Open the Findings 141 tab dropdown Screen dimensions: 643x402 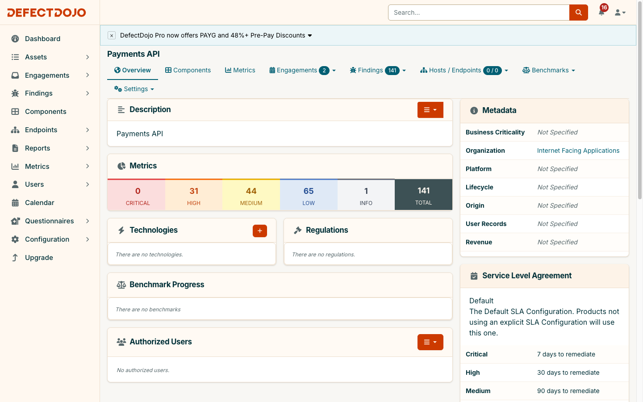click(x=378, y=70)
